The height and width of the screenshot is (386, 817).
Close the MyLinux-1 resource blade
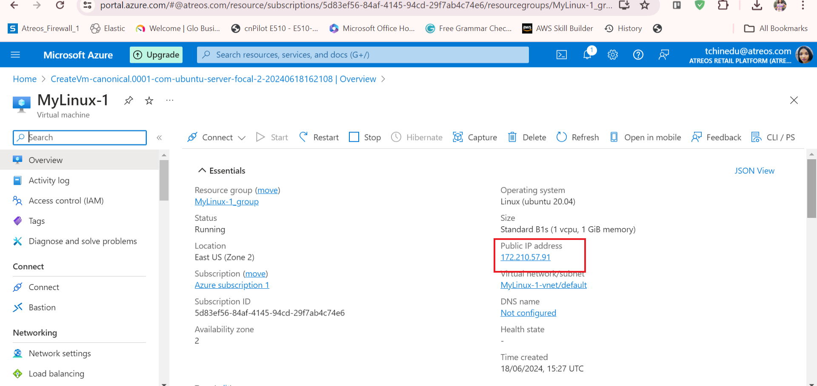794,100
